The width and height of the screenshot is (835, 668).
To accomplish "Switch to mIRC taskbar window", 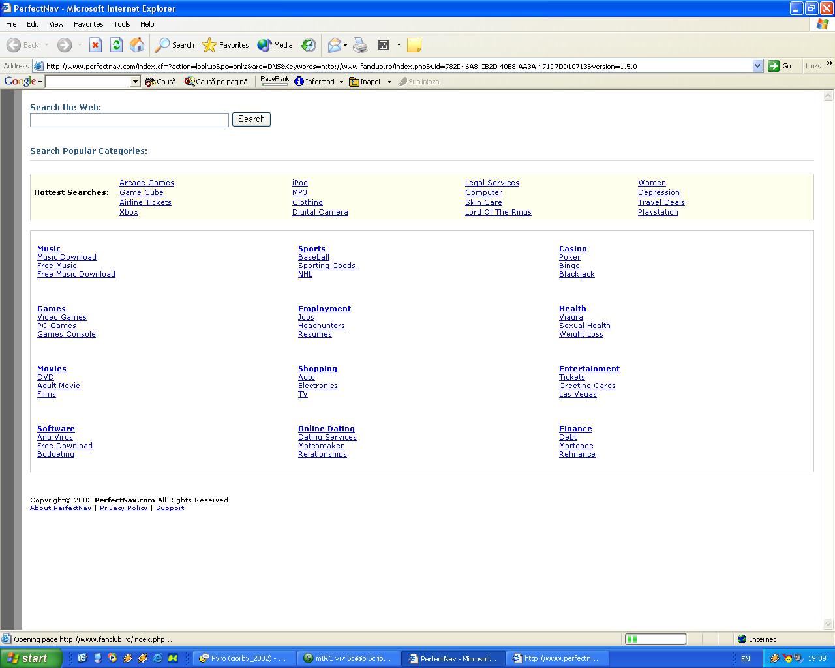I will [x=348, y=658].
